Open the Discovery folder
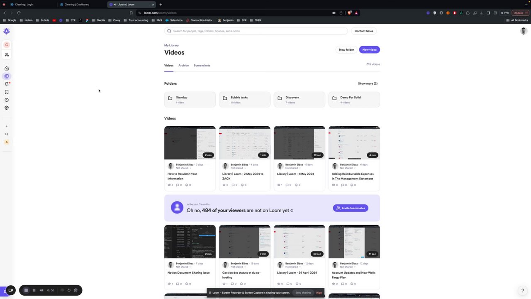The height and width of the screenshot is (299, 531). point(300,100)
